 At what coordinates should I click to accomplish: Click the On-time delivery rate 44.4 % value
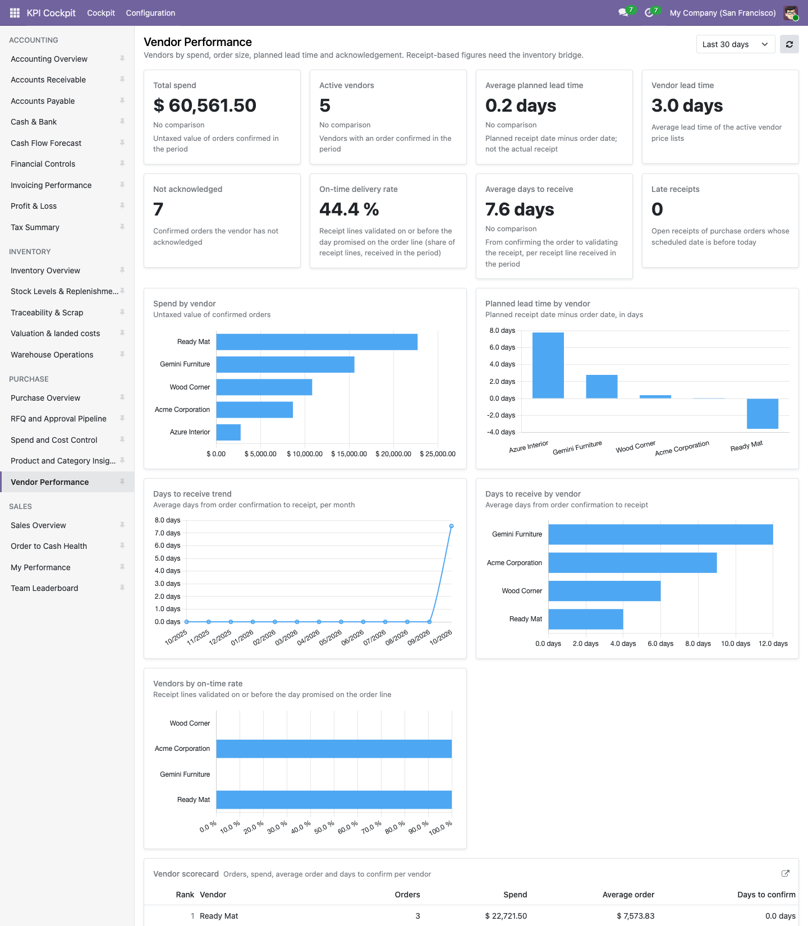tap(349, 209)
